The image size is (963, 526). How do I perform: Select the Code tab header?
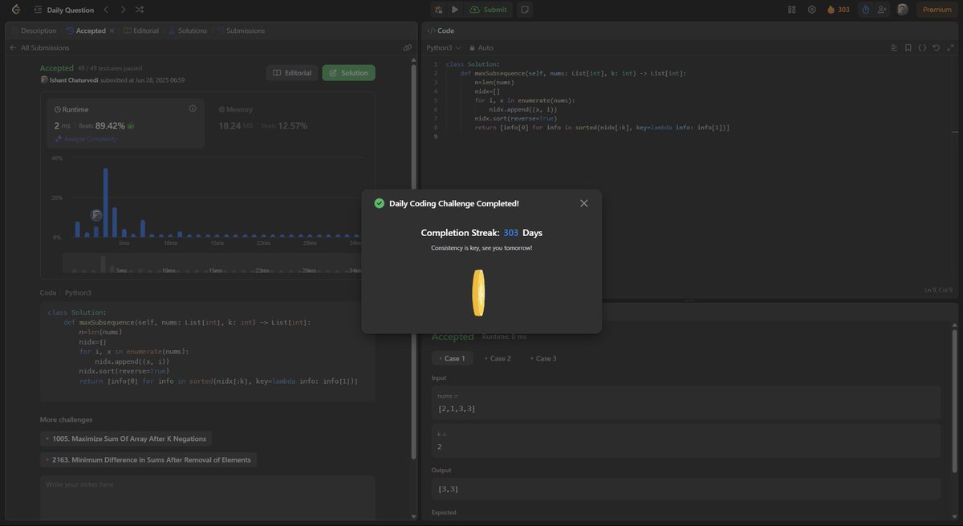(441, 31)
